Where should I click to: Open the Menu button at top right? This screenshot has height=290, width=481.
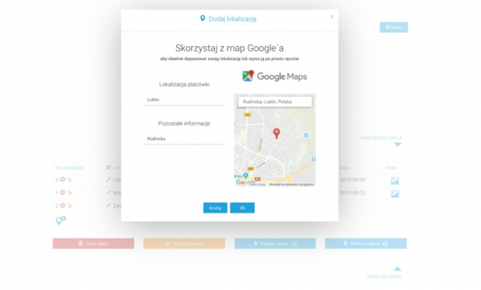[x=394, y=27]
